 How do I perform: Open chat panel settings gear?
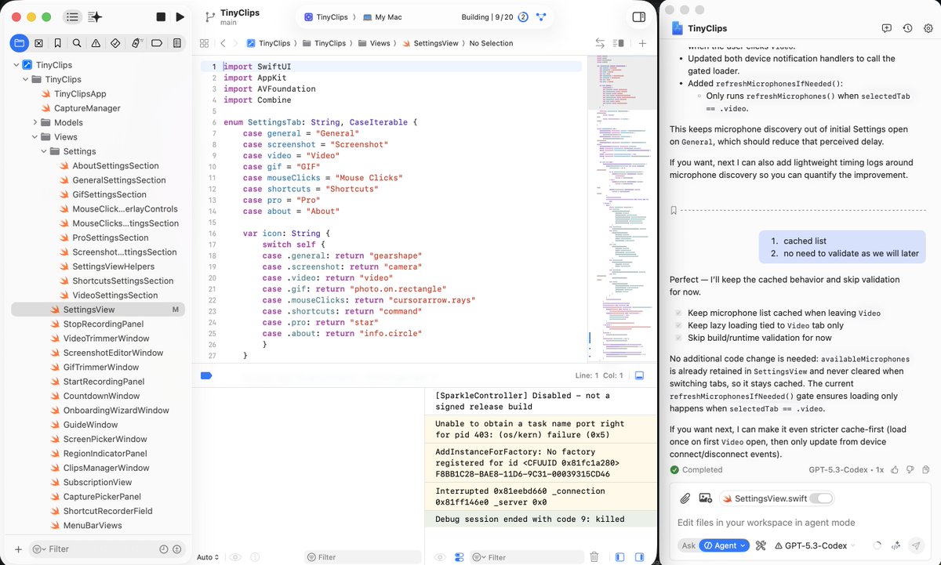[928, 28]
